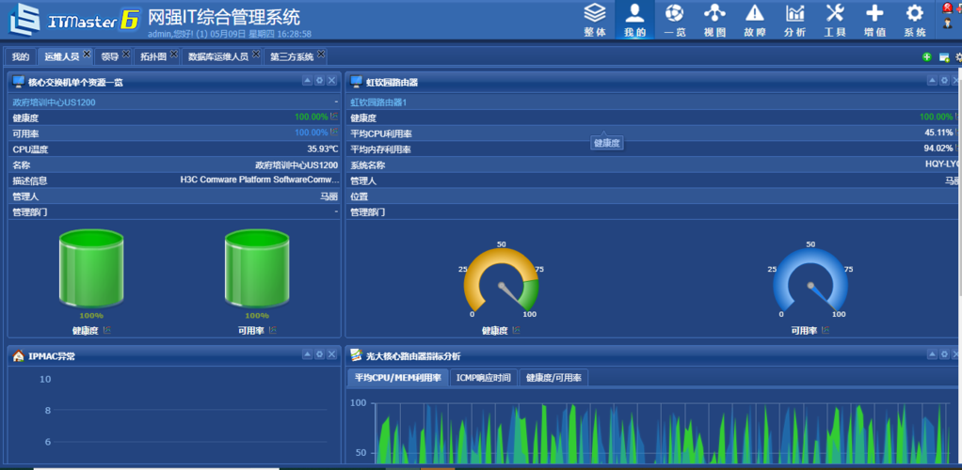The width and height of the screenshot is (962, 470).
Task: Switch to the 拓扑图 tab
Action: tap(152, 56)
